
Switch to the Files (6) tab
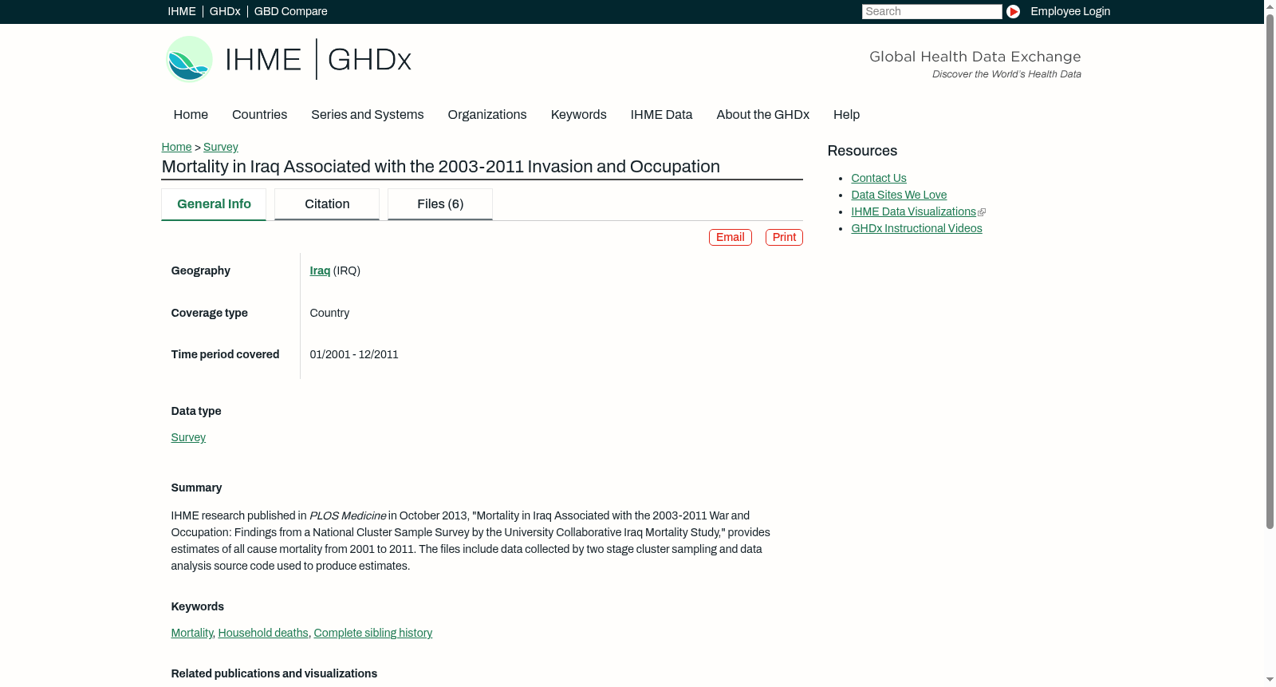440,204
